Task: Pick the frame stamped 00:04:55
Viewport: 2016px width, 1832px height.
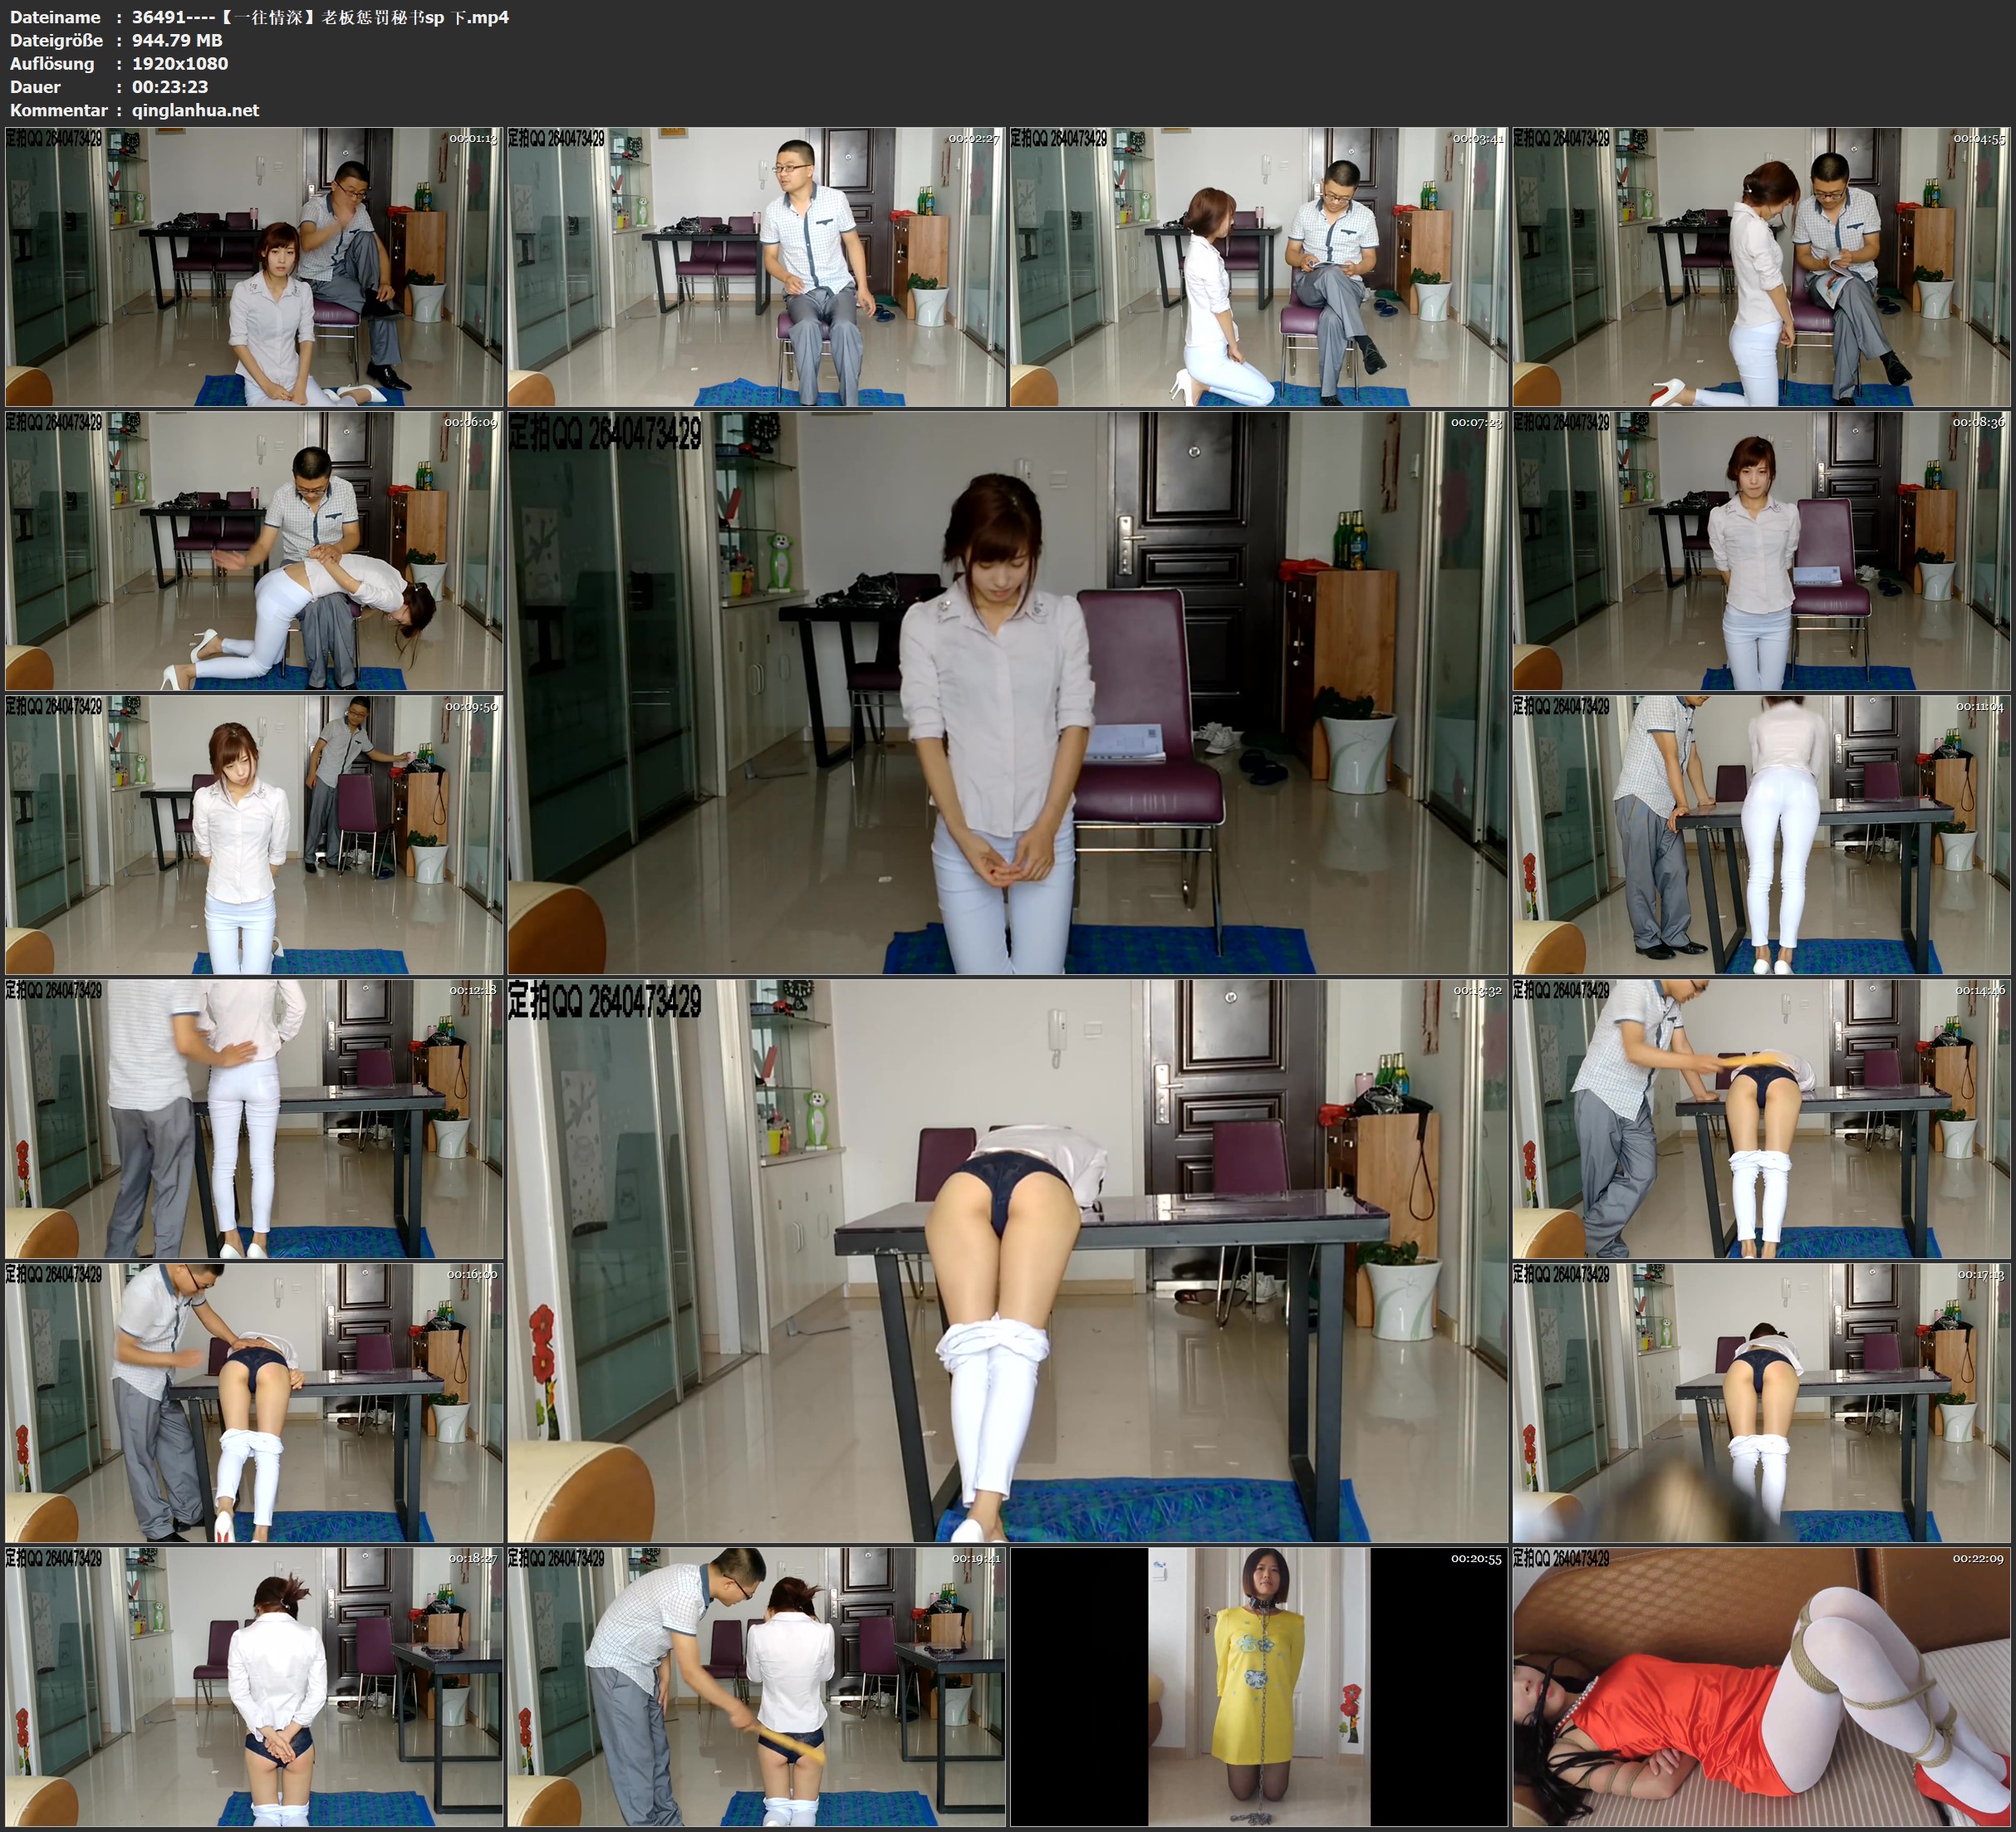Action: pos(1761,266)
